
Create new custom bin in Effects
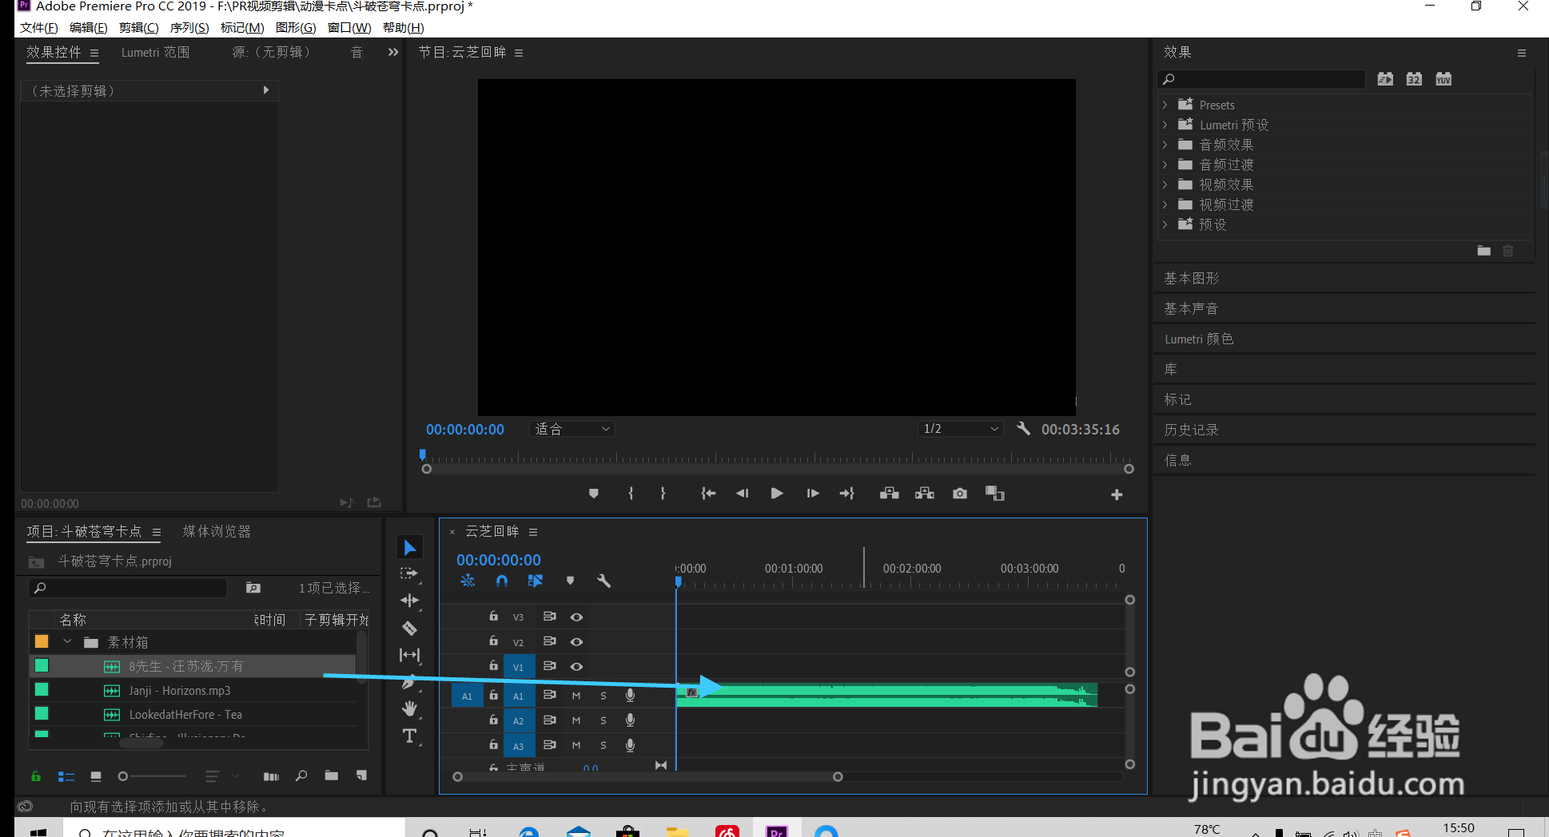coord(1484,251)
